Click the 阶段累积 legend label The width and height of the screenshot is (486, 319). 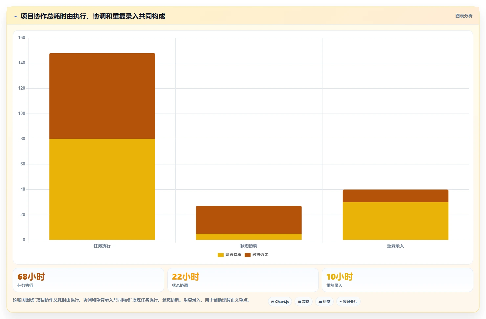(x=233, y=255)
